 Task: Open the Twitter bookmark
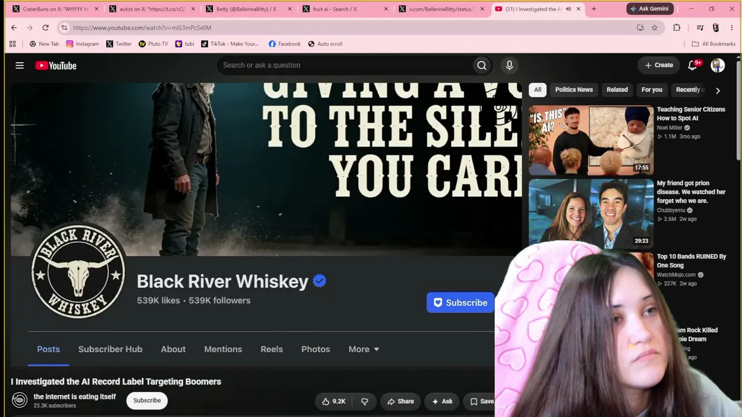[x=119, y=43]
